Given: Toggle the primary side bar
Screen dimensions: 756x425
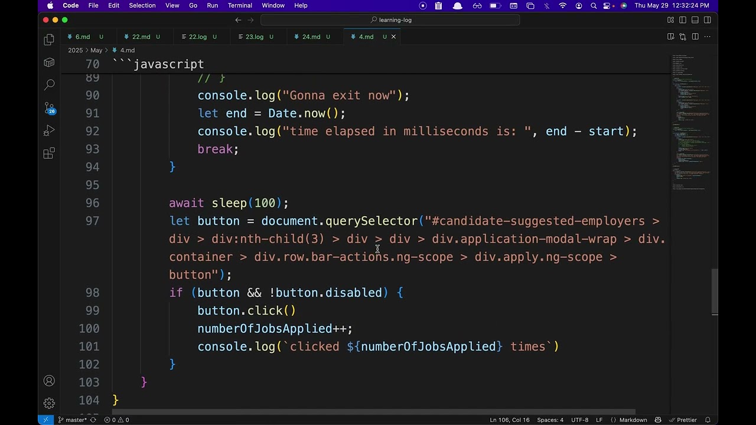Looking at the screenshot, I should click(683, 20).
